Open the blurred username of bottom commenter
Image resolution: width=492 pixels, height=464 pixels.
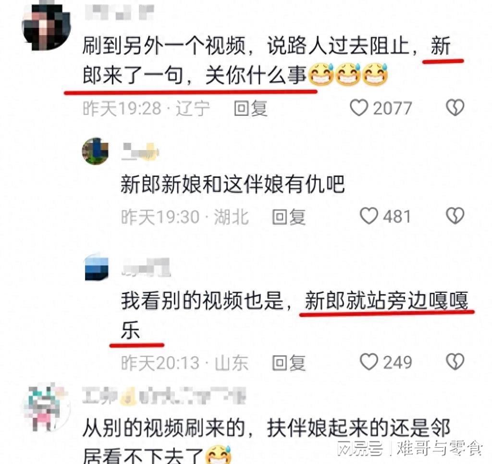(x=164, y=396)
